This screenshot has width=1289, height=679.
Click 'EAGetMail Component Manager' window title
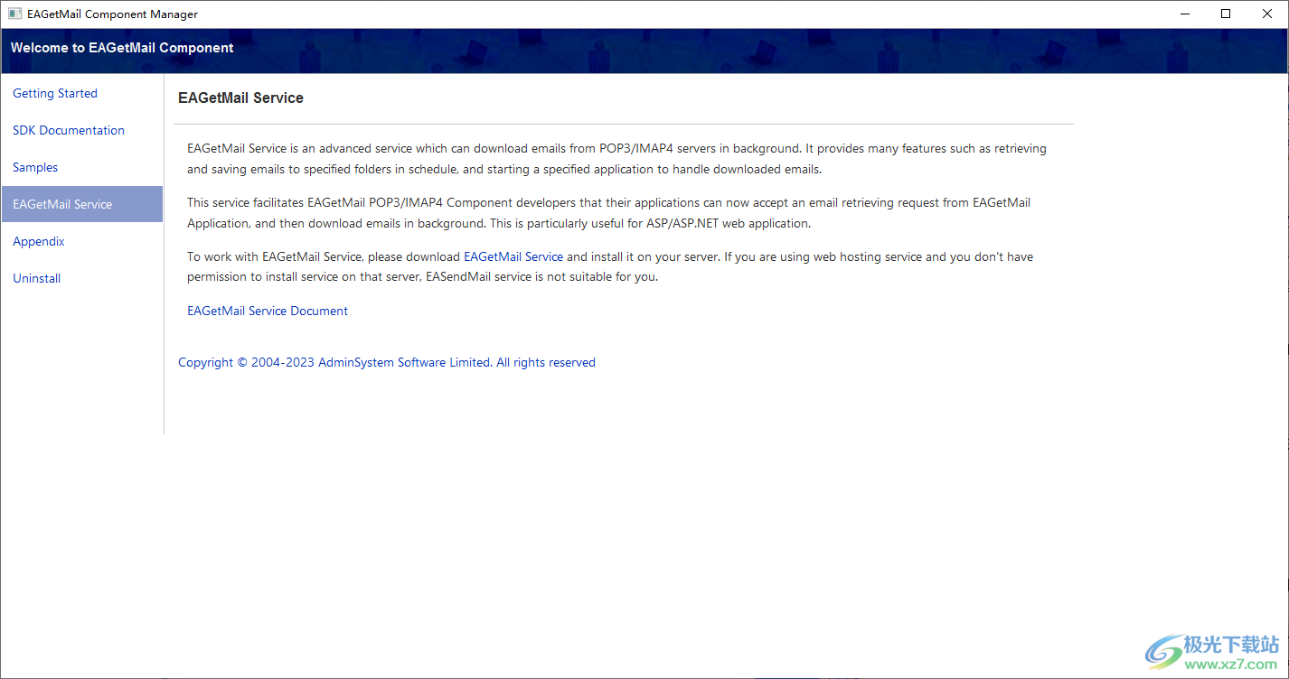pos(112,14)
